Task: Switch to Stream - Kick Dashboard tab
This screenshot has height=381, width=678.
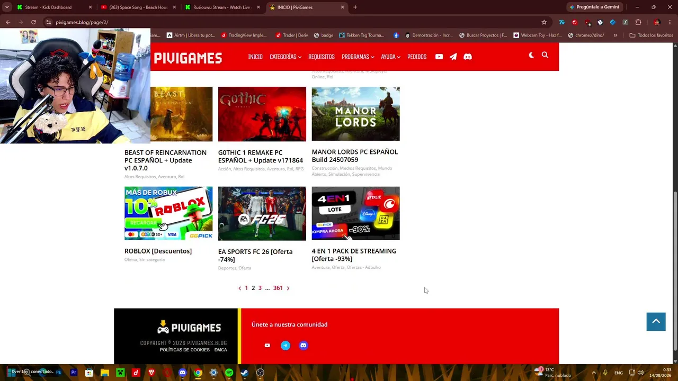Action: 53,7
